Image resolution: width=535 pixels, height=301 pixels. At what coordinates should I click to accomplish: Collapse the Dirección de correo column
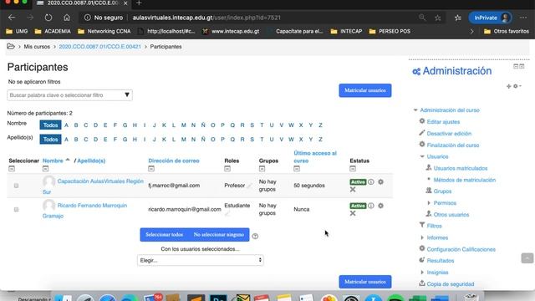pyautogui.click(x=151, y=169)
